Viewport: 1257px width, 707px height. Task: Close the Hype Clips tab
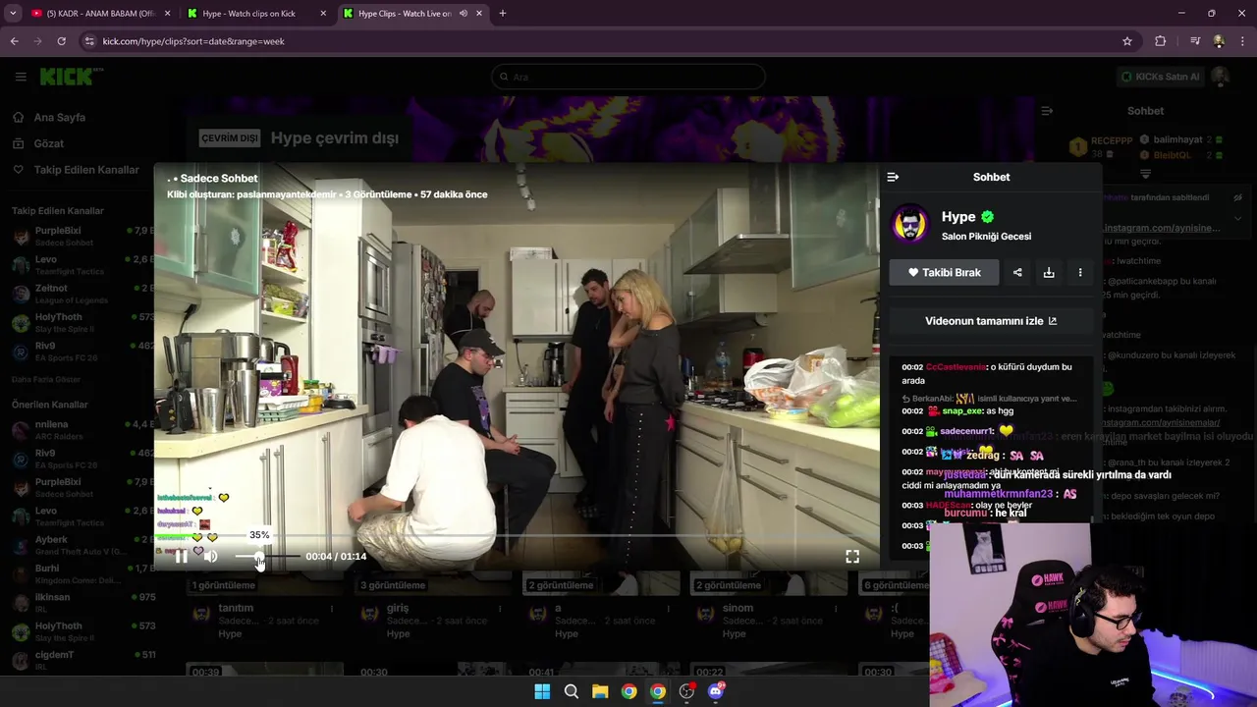tap(479, 14)
